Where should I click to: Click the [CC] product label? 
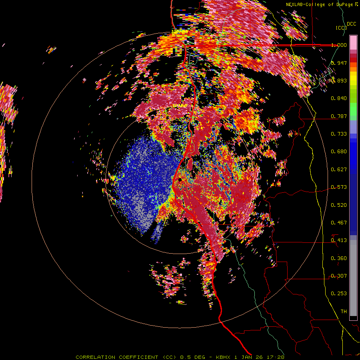341,28
